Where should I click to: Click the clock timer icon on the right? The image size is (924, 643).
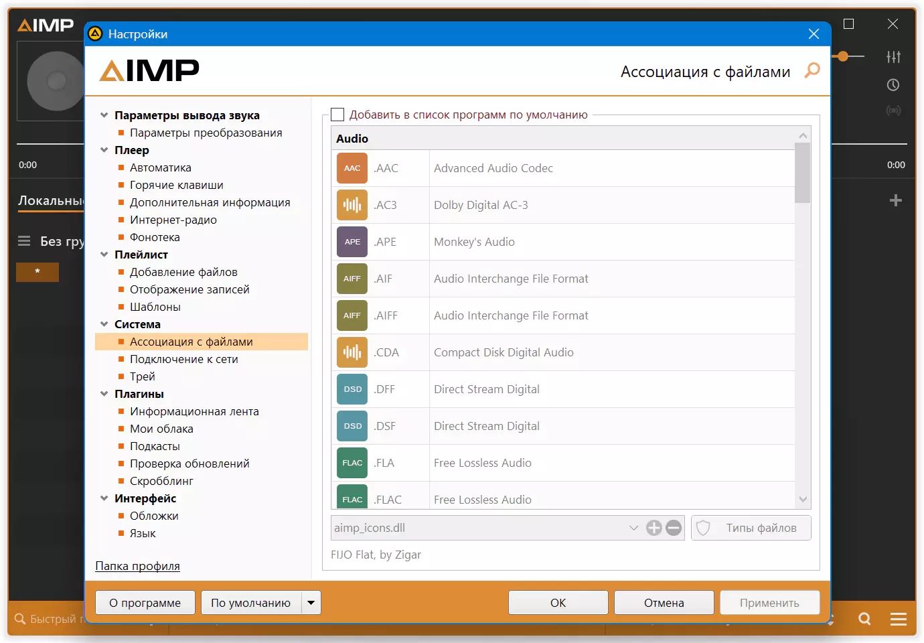click(893, 85)
